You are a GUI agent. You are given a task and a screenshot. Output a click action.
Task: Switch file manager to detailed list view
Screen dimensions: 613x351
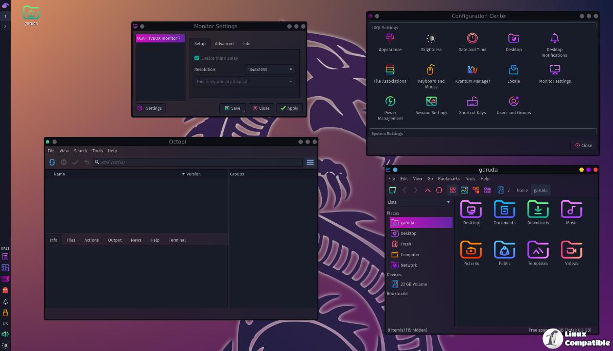click(486, 190)
